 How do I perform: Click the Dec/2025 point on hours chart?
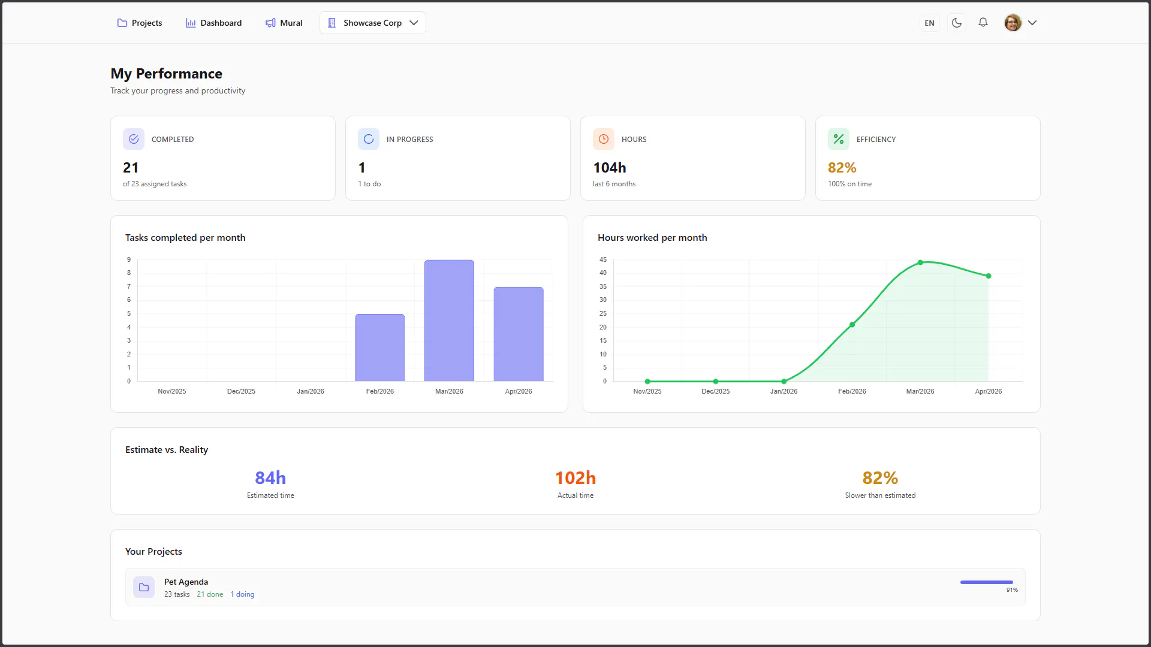click(716, 381)
